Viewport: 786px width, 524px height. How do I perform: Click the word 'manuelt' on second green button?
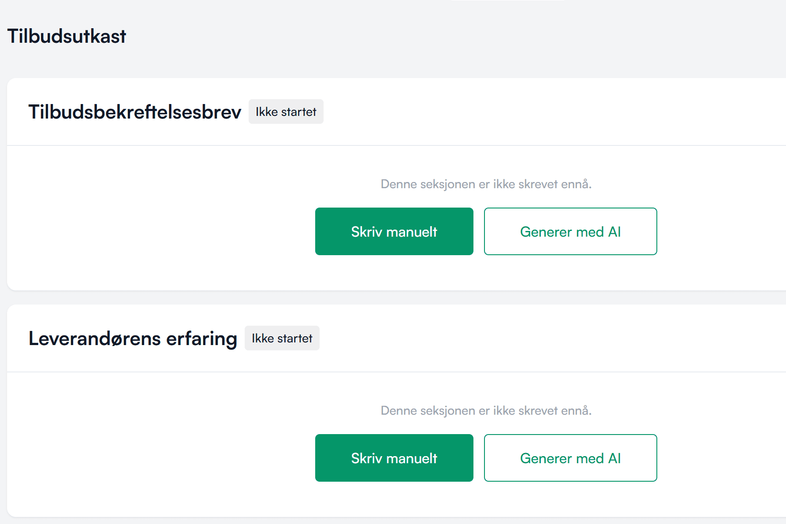412,458
